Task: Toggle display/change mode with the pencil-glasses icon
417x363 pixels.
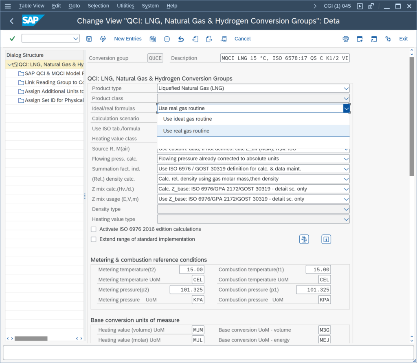Action: coord(103,39)
